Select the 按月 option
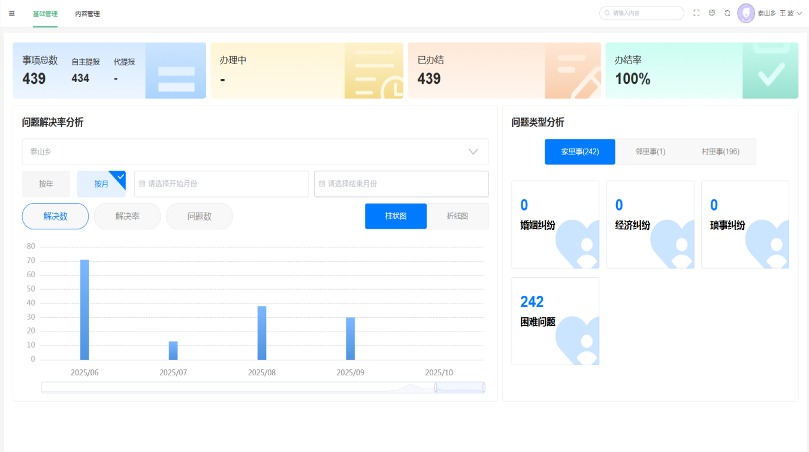 (101, 184)
